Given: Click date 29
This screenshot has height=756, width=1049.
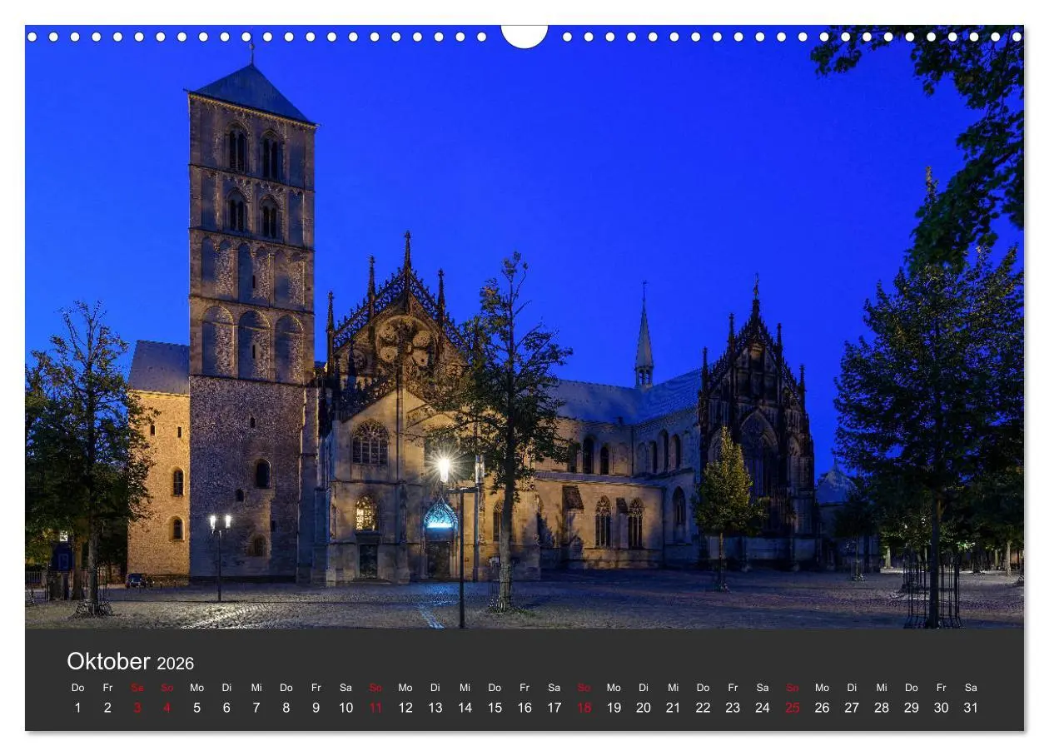Looking at the screenshot, I should [912, 708].
